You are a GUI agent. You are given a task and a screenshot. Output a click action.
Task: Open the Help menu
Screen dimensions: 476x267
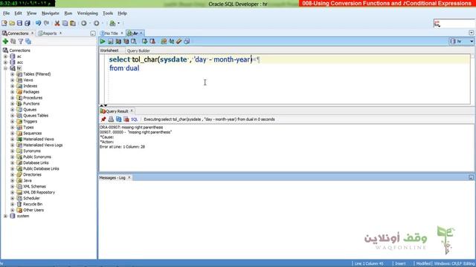[122, 13]
